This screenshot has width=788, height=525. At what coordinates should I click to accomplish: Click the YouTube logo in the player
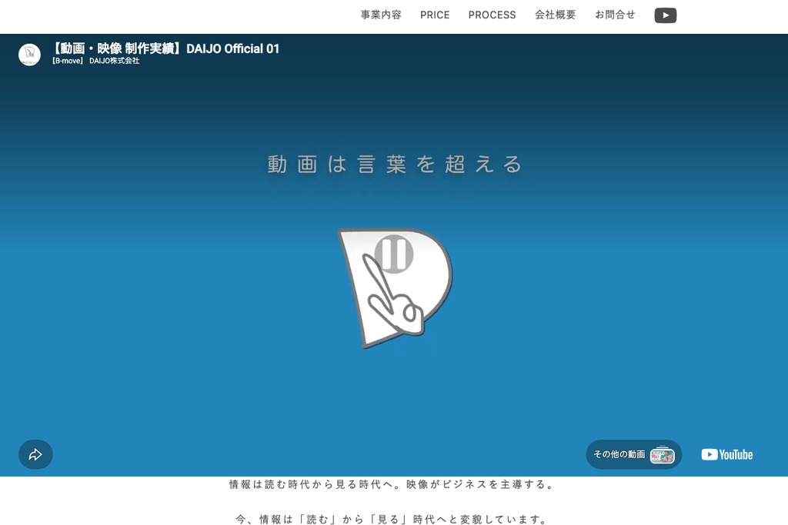[727, 455]
